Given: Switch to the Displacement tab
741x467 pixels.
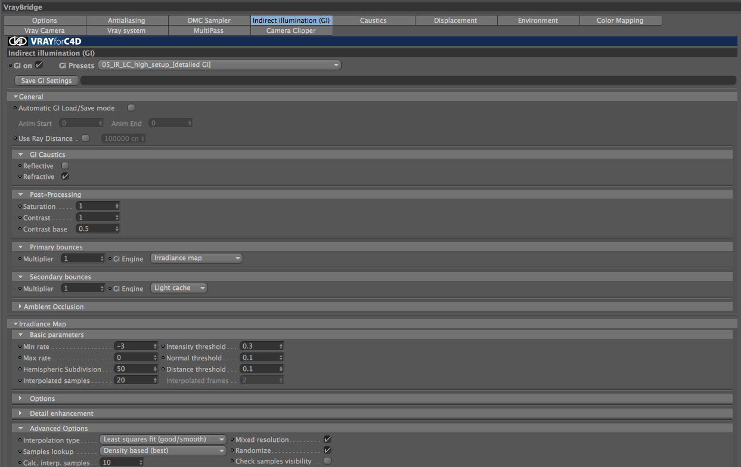Looking at the screenshot, I should 456,20.
